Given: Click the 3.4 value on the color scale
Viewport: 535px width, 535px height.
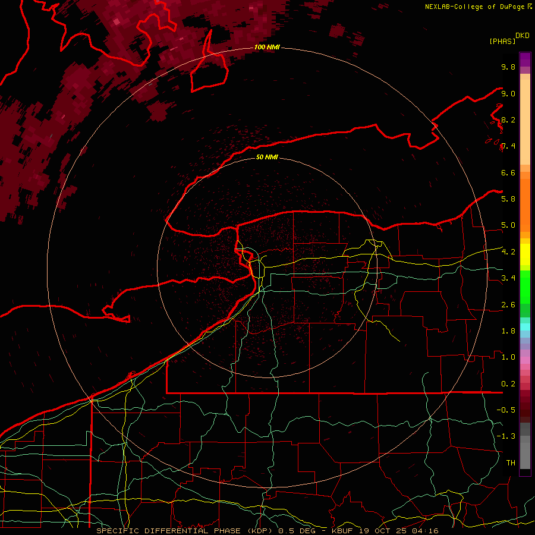Looking at the screenshot, I should click(x=508, y=278).
